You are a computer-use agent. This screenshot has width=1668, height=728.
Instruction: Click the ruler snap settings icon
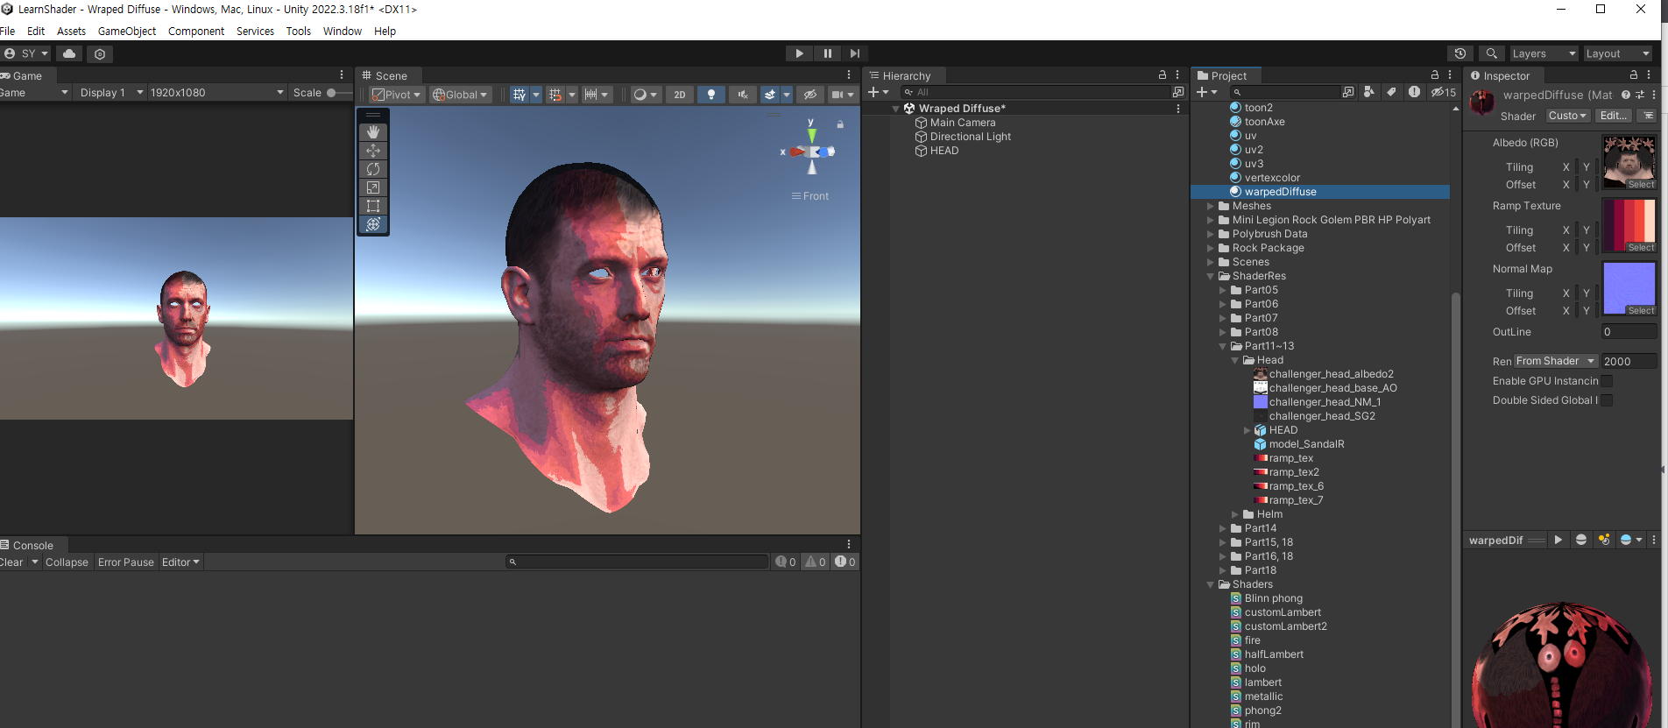tap(590, 95)
